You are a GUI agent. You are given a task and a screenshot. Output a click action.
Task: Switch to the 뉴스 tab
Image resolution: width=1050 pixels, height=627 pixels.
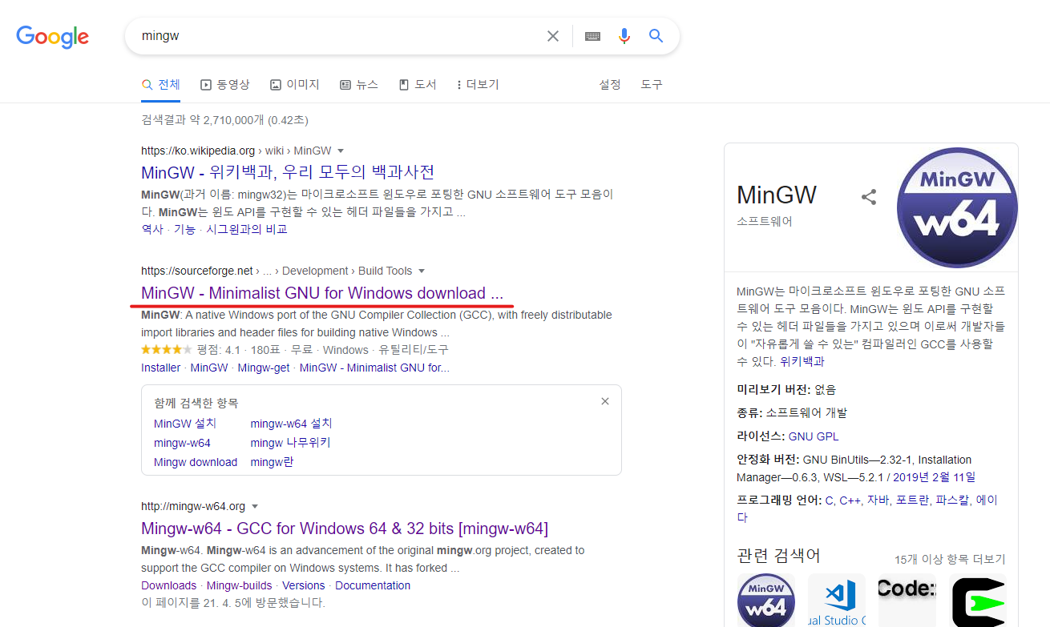(359, 84)
